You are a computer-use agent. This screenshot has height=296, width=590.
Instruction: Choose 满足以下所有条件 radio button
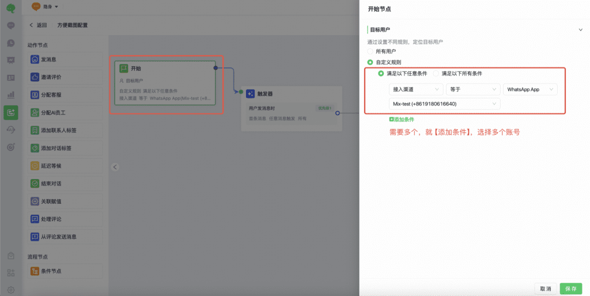click(x=436, y=74)
